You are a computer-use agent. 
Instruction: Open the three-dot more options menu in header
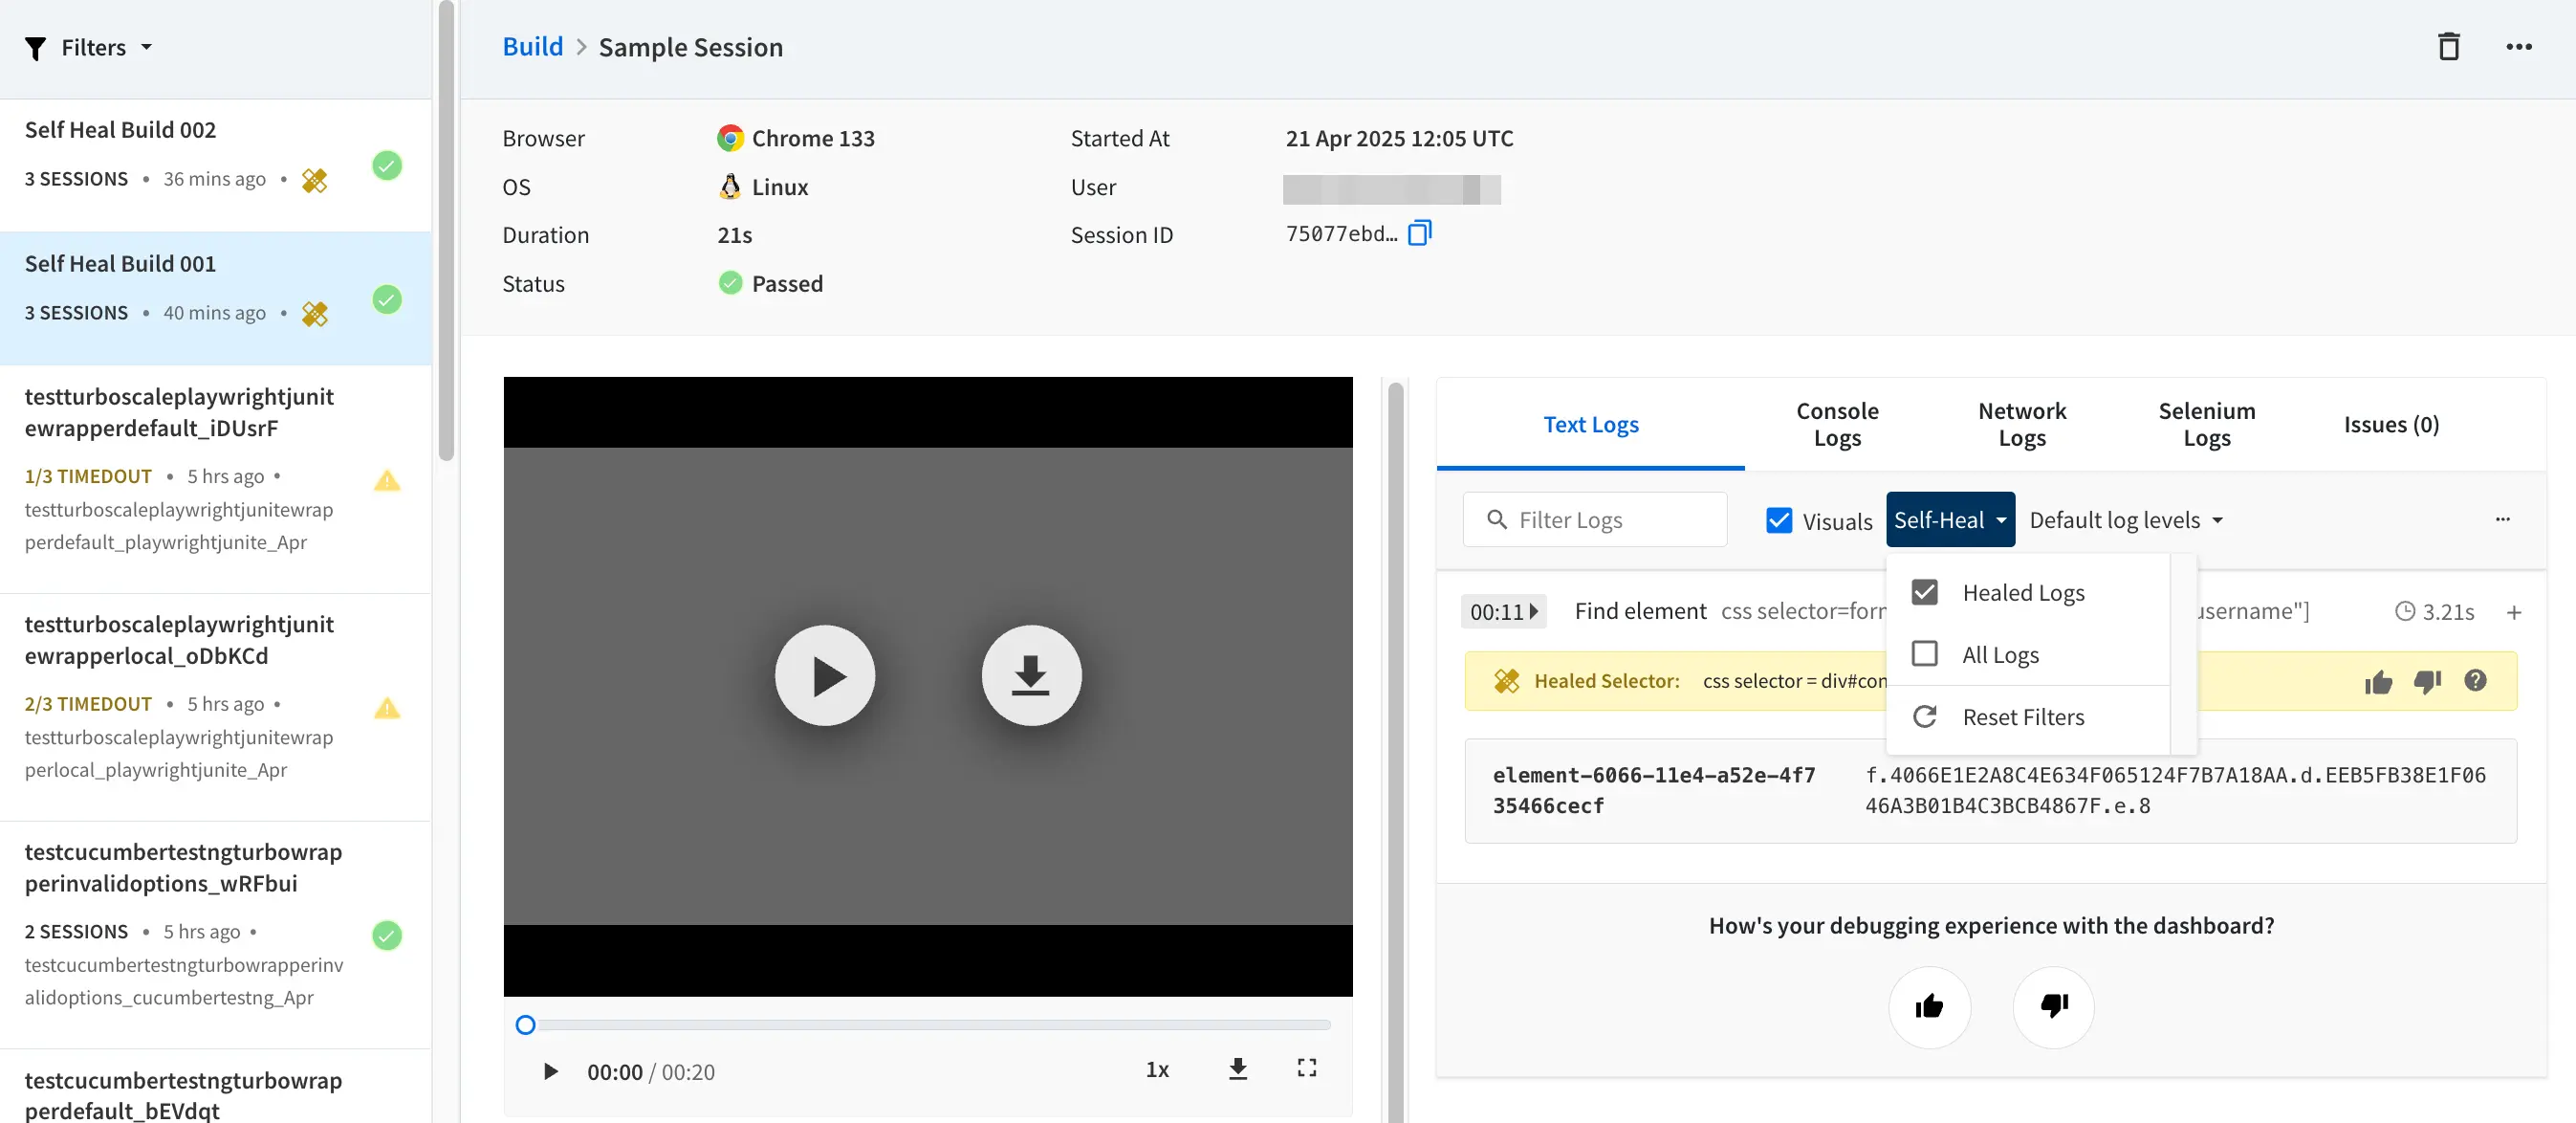tap(2518, 47)
